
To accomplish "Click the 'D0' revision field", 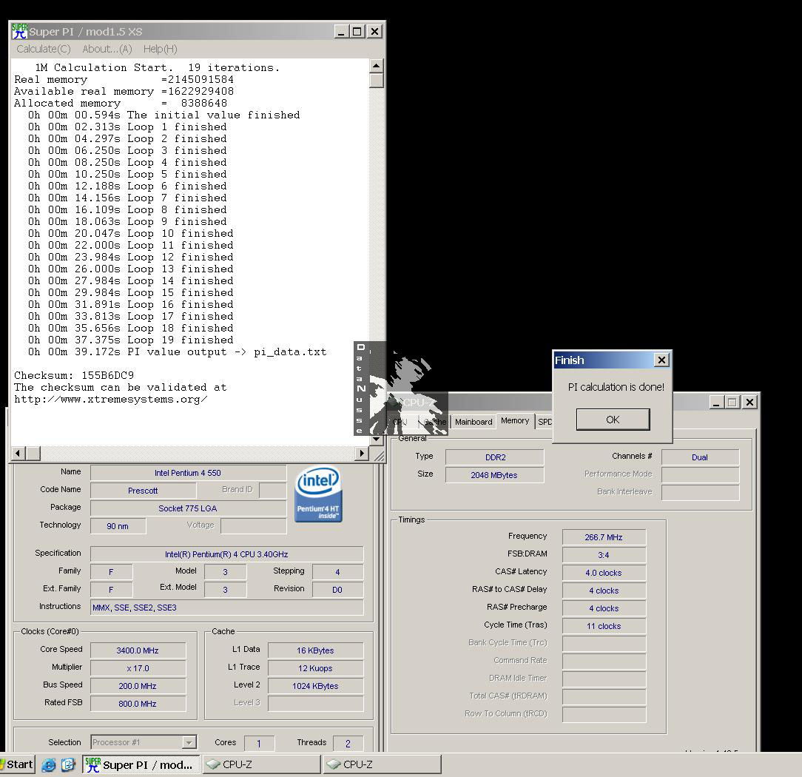I will (x=337, y=590).
